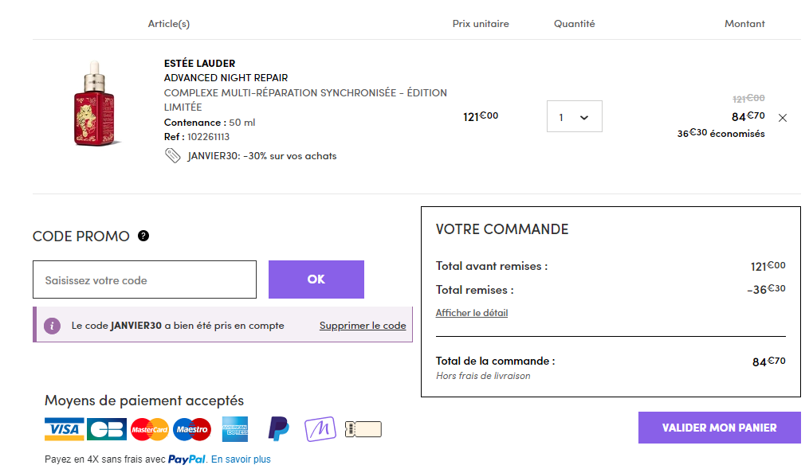The image size is (809, 469).
Task: Click the JANVIER30 promotion tag icon
Action: [x=173, y=156]
